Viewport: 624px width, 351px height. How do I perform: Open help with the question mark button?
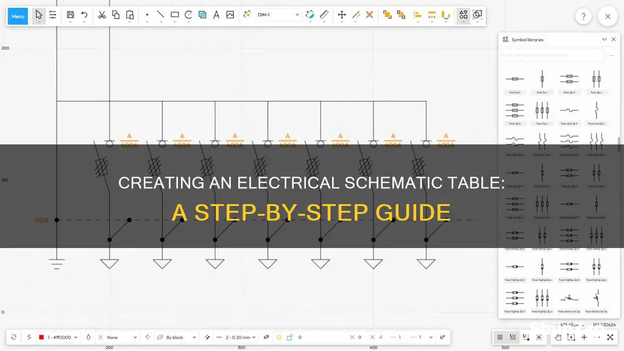click(583, 16)
